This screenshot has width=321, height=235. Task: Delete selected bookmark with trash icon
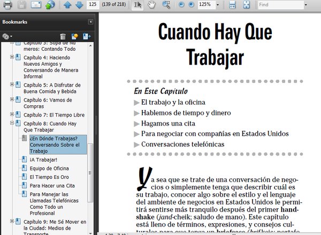[63, 36]
